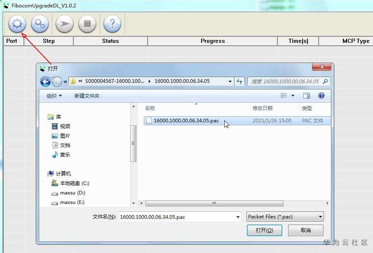This screenshot has width=373, height=253.
Task: Go back with the blue back arrow
Action: click(45, 82)
